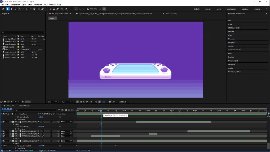
Task: Open the Effect menu
Action: click(x=30, y=5)
